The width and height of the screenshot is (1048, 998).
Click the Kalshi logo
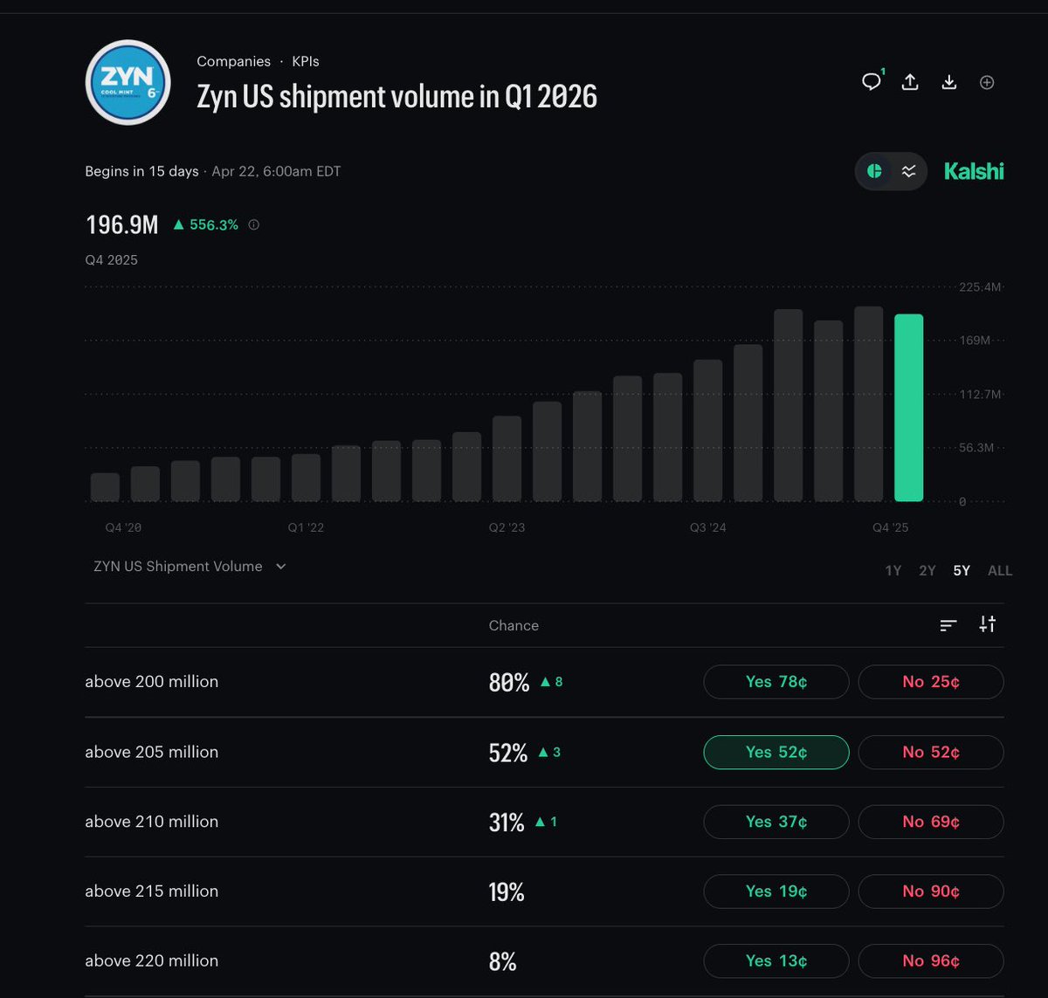click(x=974, y=171)
